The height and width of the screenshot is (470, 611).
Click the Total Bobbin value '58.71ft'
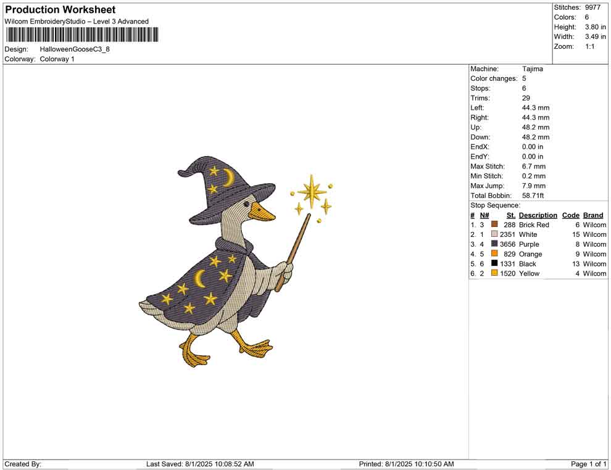(x=533, y=196)
